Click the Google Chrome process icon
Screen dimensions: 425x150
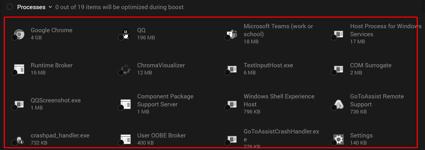coord(19,34)
